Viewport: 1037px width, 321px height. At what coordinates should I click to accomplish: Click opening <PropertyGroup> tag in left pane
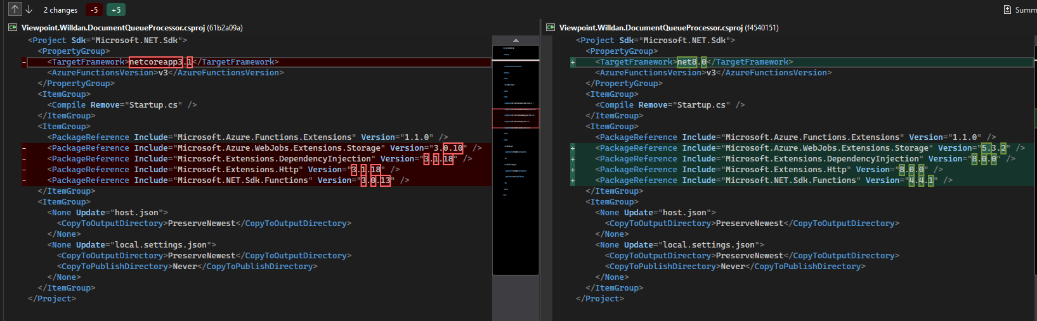(74, 51)
